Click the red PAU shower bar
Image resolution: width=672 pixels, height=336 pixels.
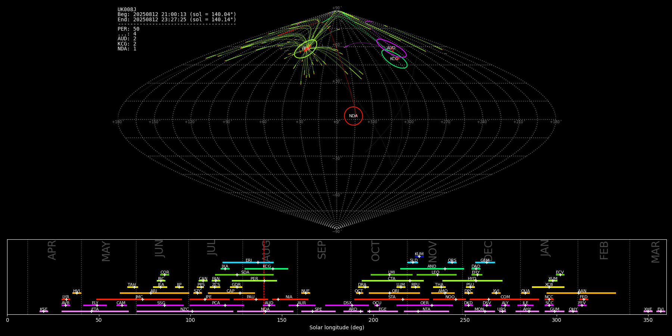coord(251,299)
